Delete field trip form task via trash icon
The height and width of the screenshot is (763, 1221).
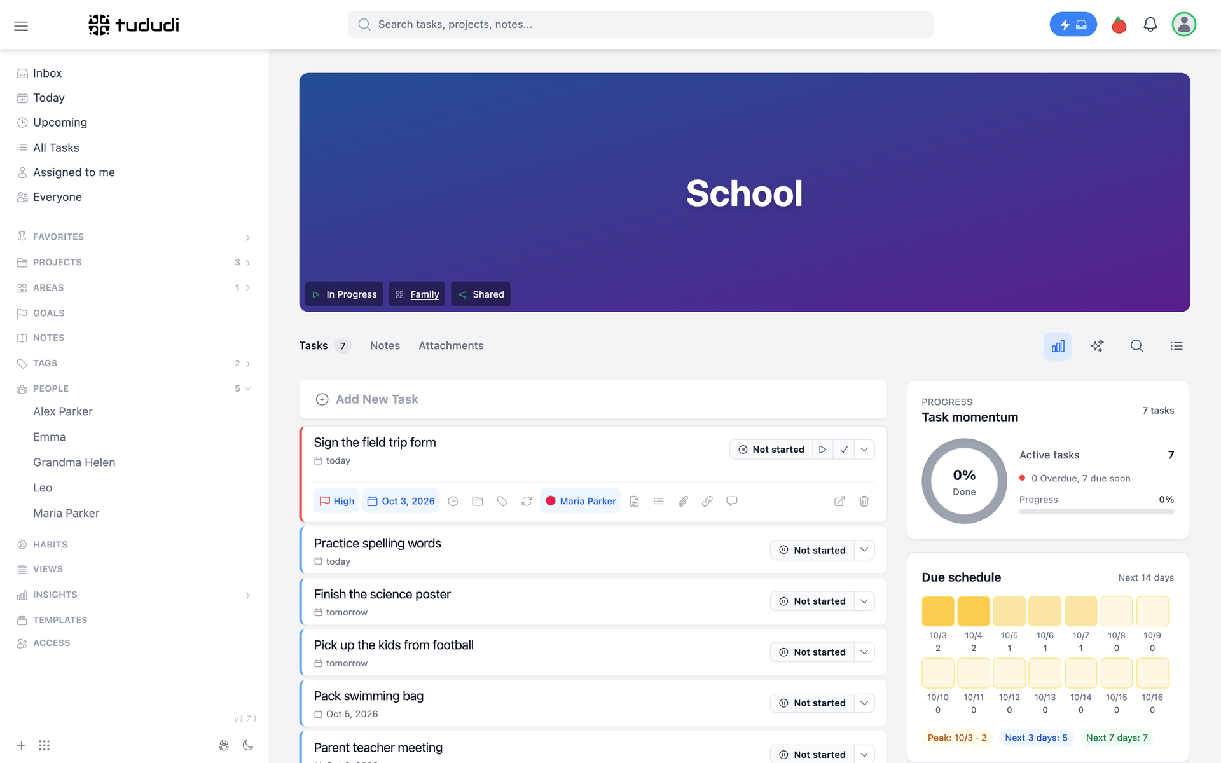[864, 501]
